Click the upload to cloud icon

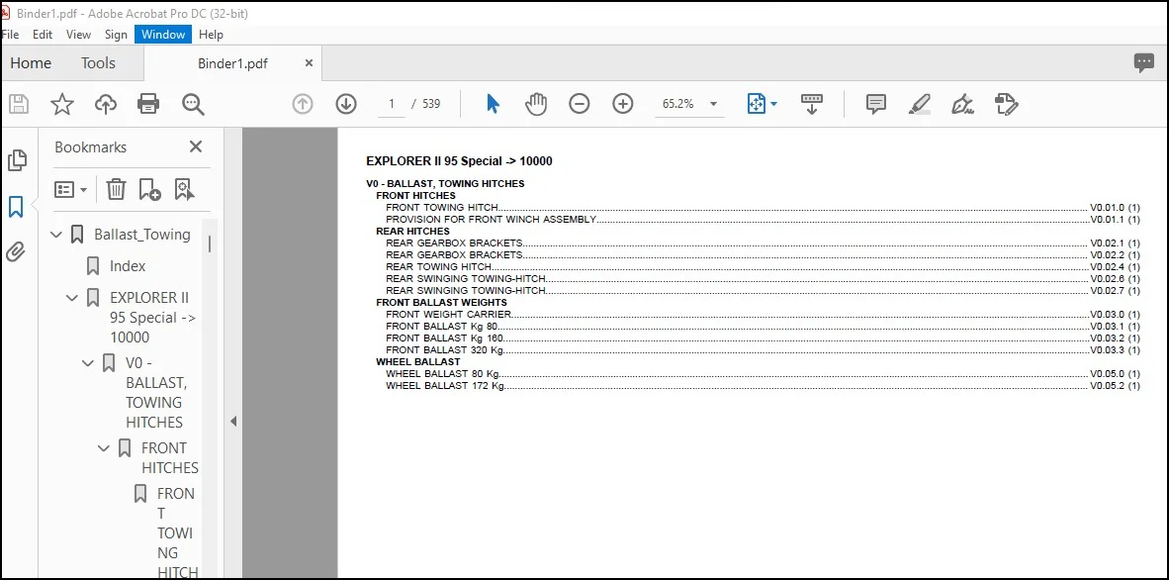(106, 104)
